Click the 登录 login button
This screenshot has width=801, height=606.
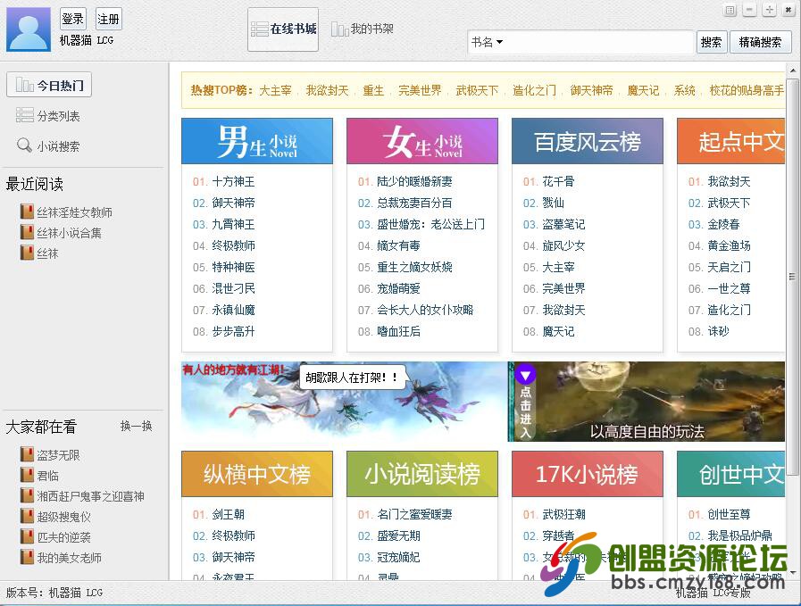point(72,20)
